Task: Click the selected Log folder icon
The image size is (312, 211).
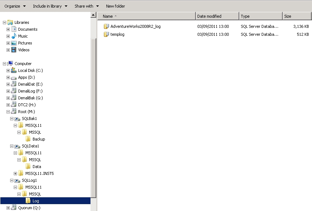Action: 28,201
